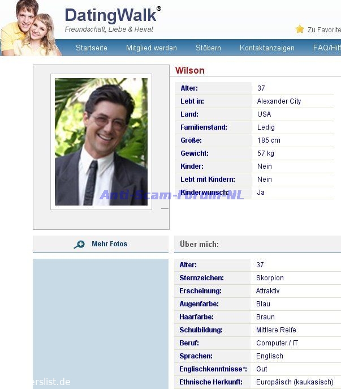Image resolution: width=341 pixels, height=389 pixels.
Task: Click the magnifier icon beside Mehr Fotos
Action: click(79, 245)
